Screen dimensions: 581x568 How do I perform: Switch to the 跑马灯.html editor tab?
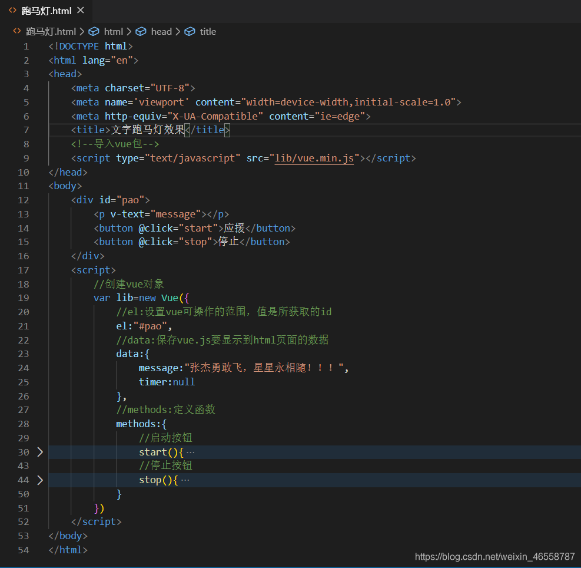47,11
